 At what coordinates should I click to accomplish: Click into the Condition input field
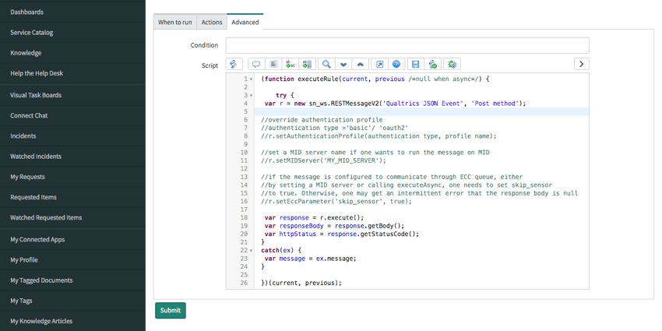point(407,45)
